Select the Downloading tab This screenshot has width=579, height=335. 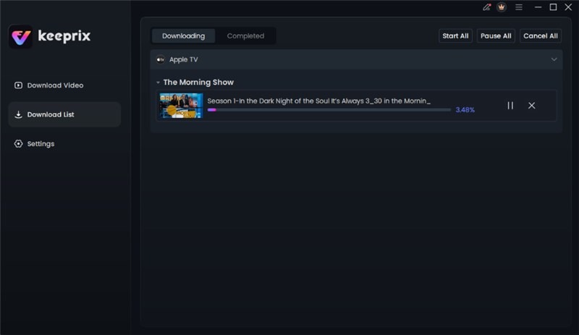183,35
